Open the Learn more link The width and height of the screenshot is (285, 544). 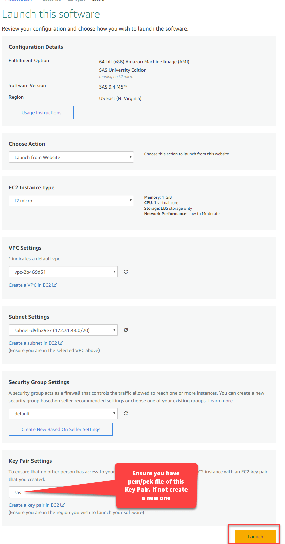220,401
